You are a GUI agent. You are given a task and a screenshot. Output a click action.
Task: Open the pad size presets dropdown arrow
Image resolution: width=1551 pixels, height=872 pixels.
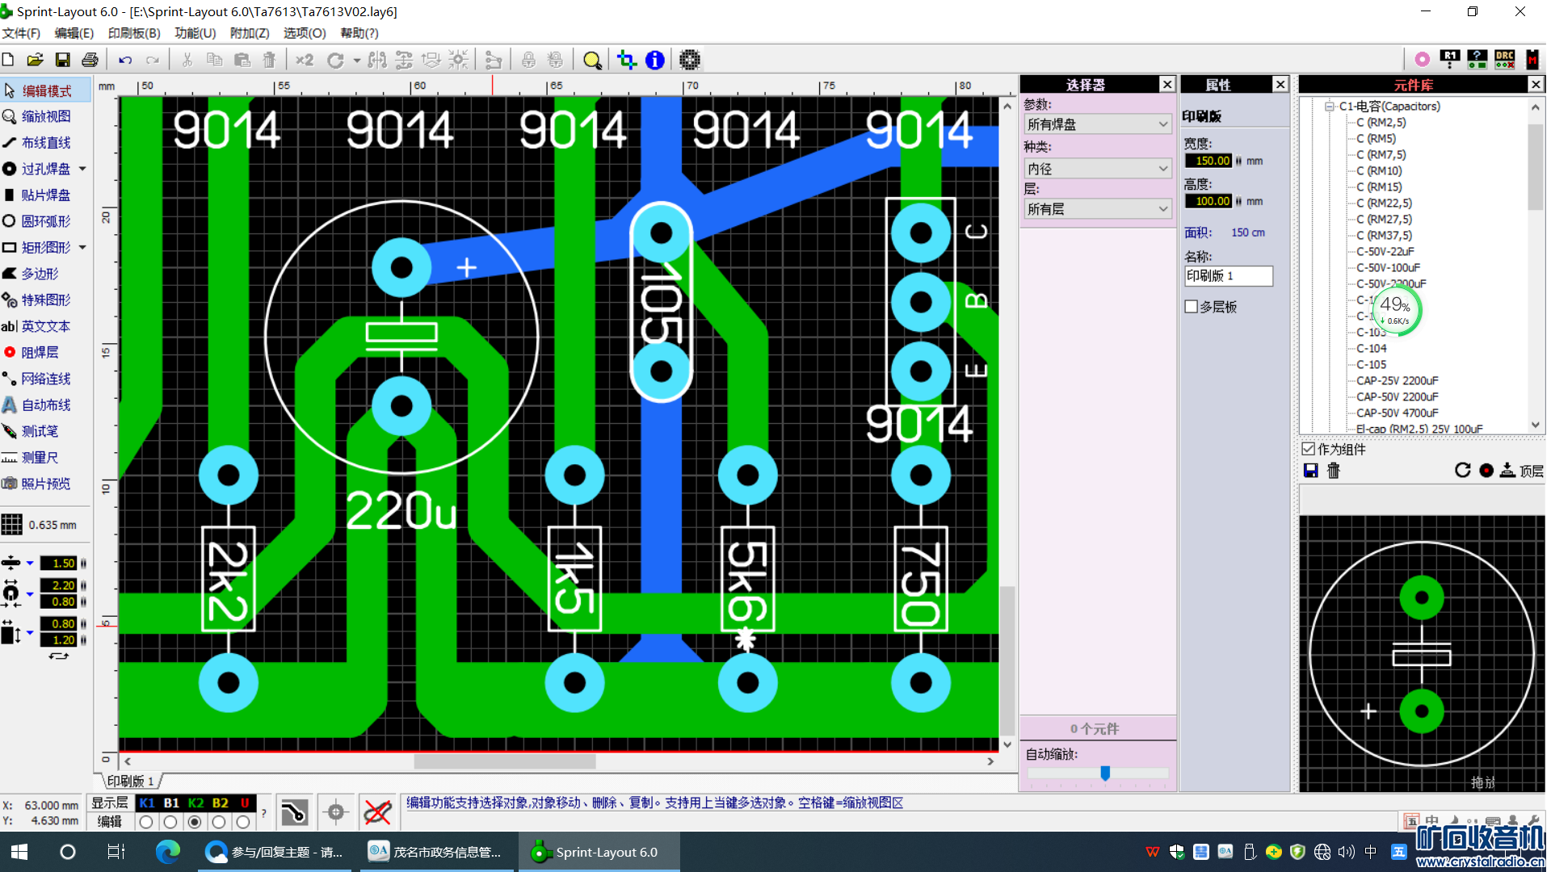(x=30, y=594)
